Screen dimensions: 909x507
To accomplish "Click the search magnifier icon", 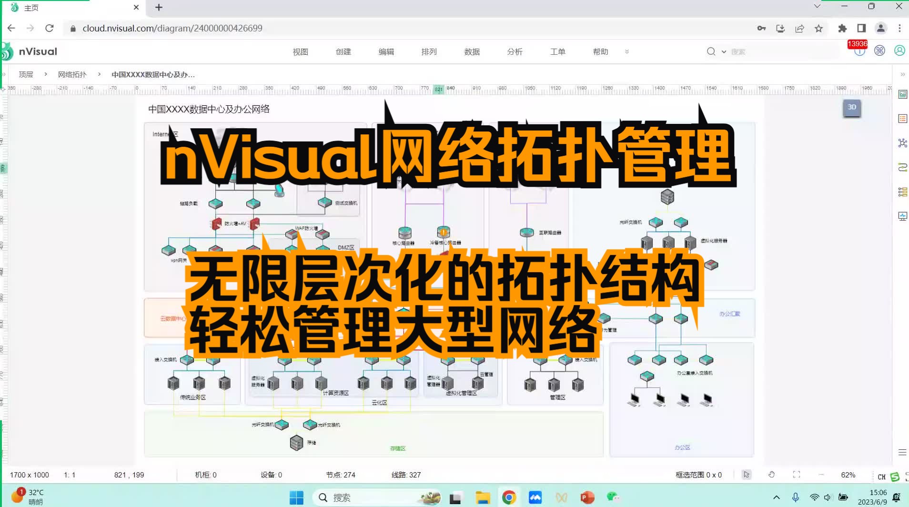I will click(711, 51).
